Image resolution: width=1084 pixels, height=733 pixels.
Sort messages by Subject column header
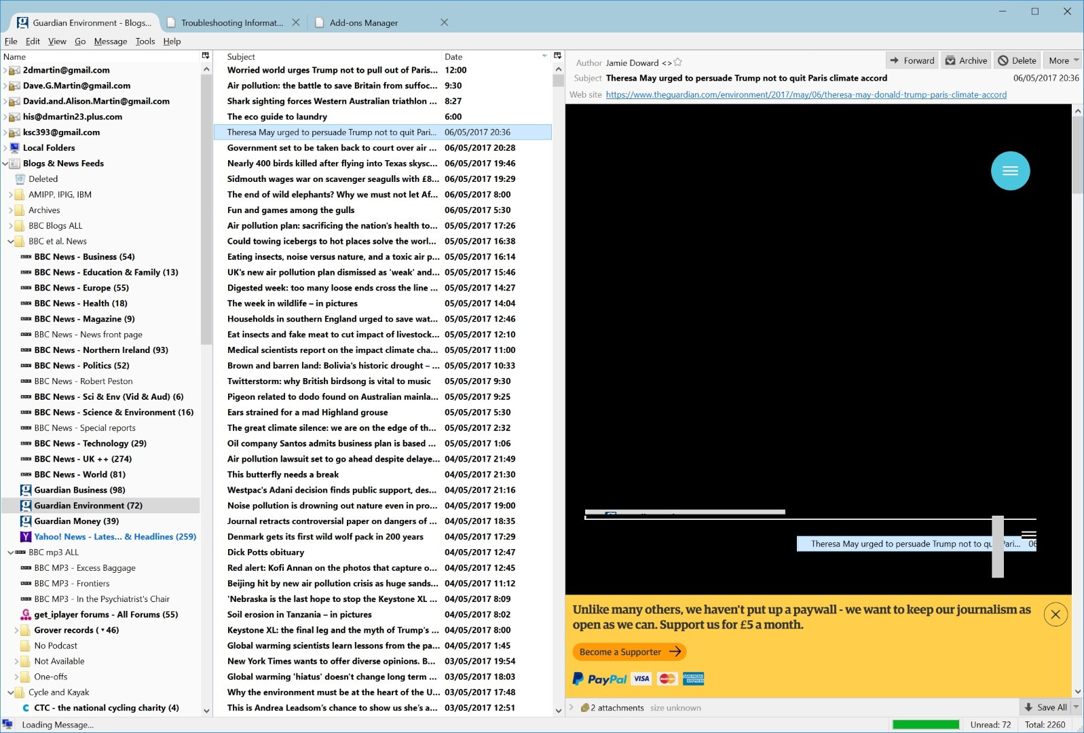pyautogui.click(x=333, y=57)
